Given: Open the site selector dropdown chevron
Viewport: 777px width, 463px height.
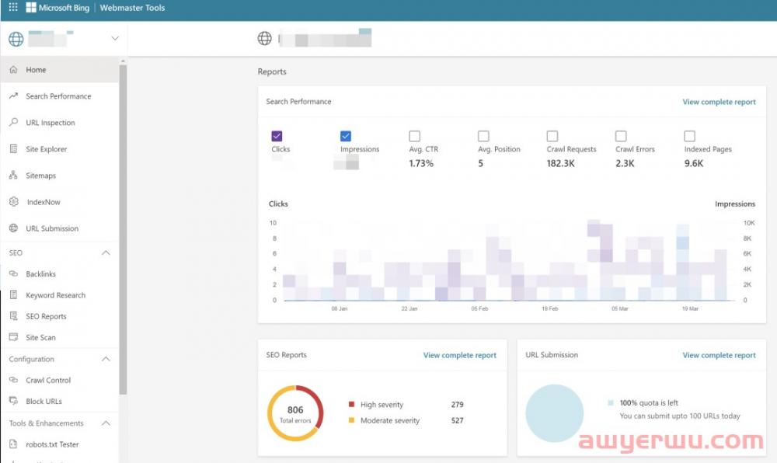Looking at the screenshot, I should (x=115, y=38).
